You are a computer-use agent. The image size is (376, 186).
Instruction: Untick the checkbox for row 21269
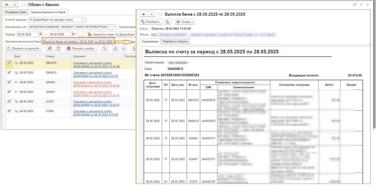(9, 111)
